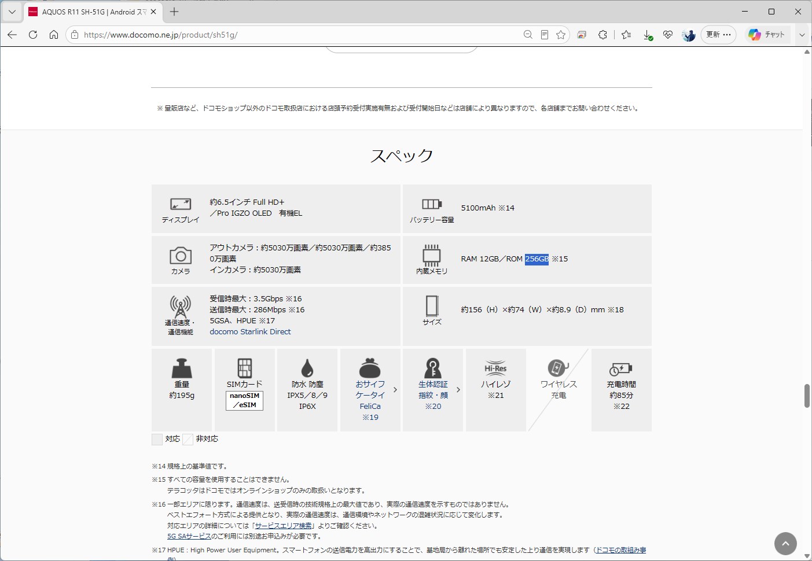Click the 5100mAh battery value
This screenshot has height=561, width=812.
coord(478,208)
